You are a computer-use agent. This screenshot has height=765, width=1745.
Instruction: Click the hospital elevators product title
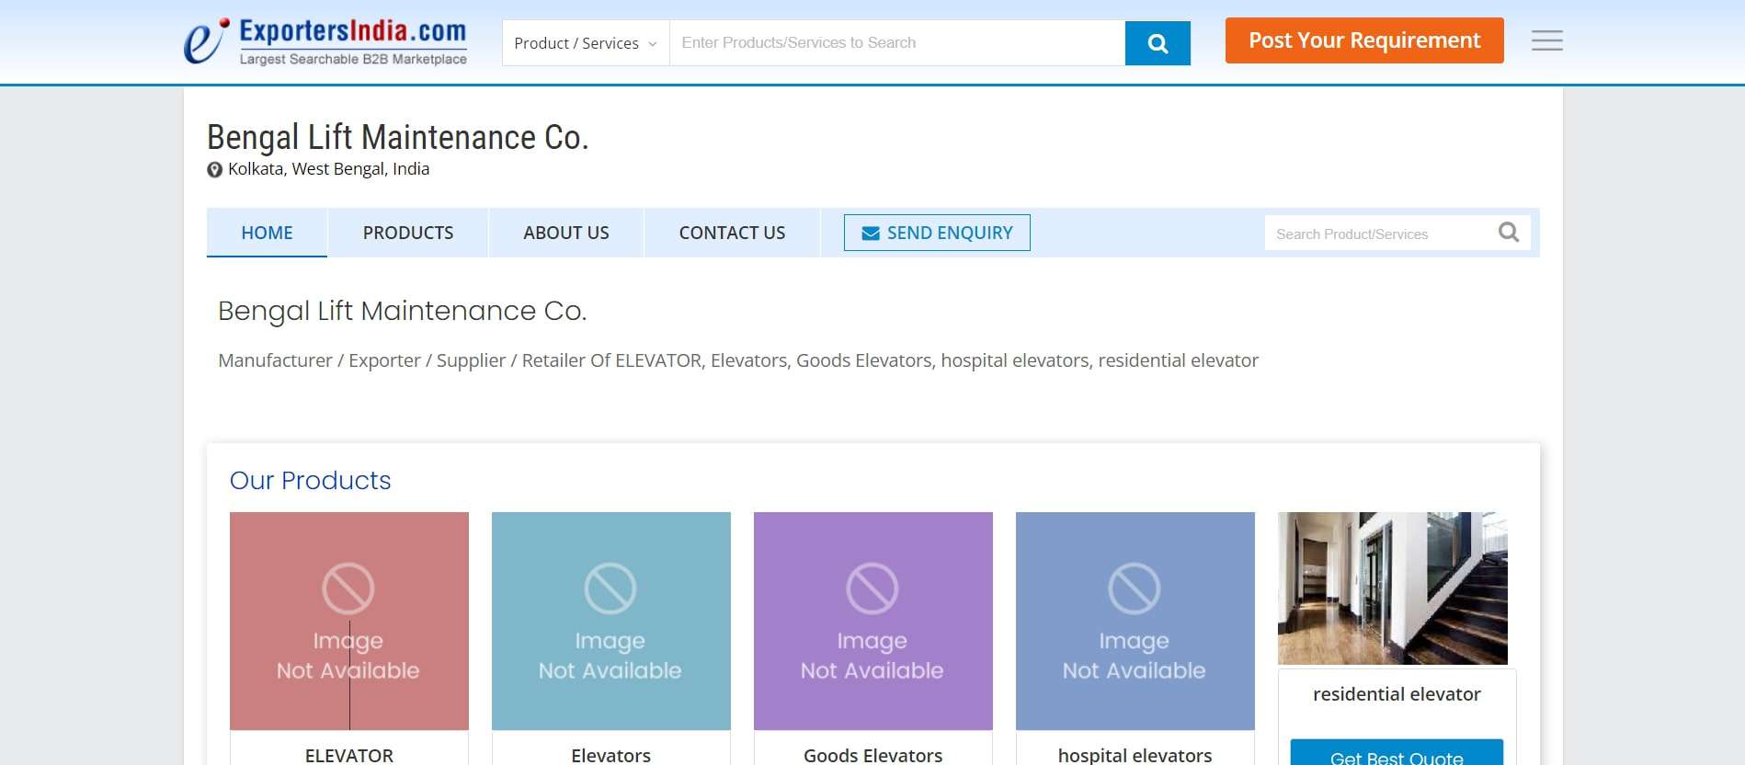click(x=1135, y=755)
